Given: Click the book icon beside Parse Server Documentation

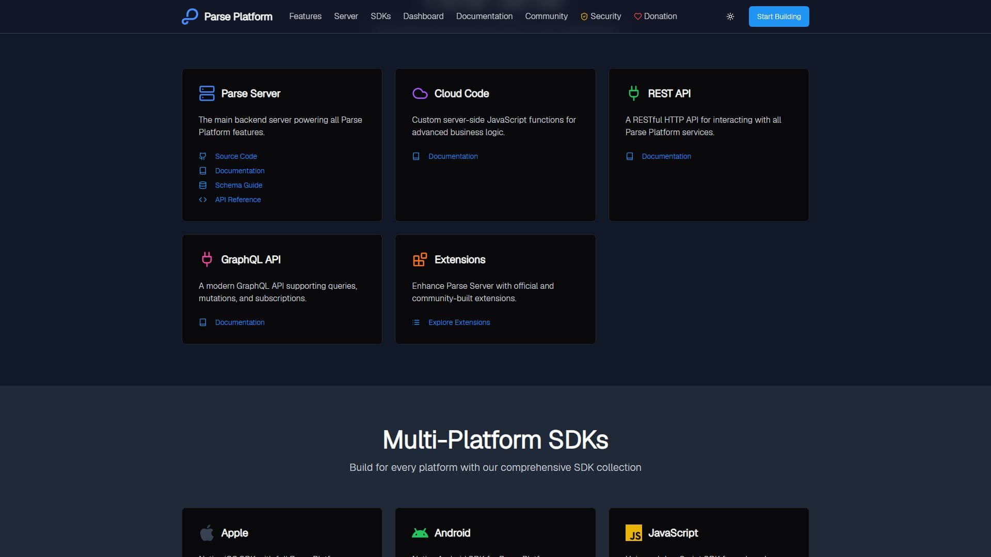Looking at the screenshot, I should pos(203,171).
